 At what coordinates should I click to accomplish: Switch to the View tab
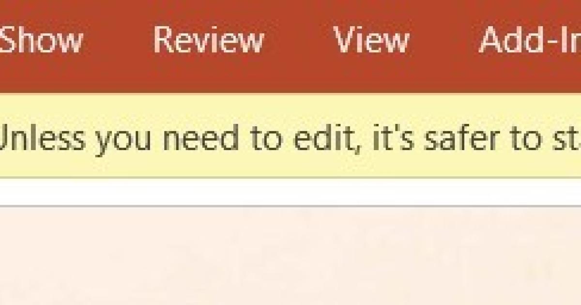pos(371,40)
